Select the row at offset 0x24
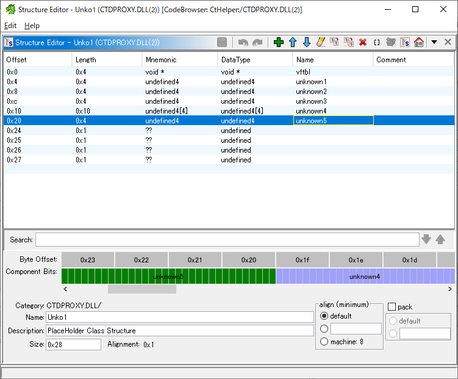Image resolution: width=458 pixels, height=379 pixels. coord(229,131)
